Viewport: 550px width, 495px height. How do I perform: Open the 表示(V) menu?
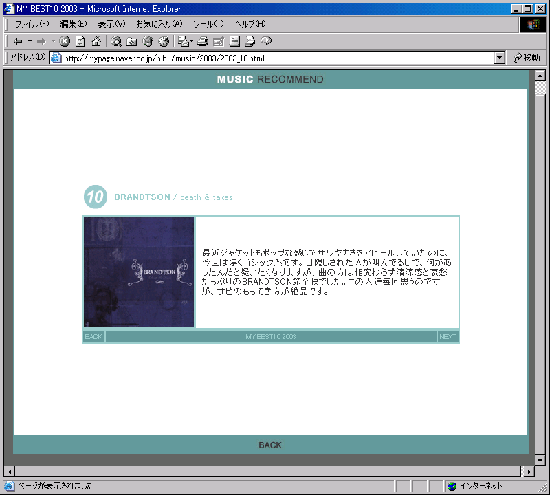(x=111, y=24)
